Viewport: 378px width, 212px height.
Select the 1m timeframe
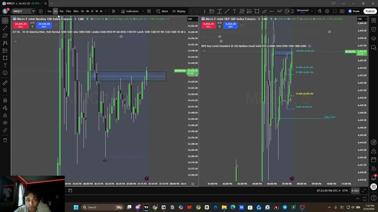coord(49,11)
